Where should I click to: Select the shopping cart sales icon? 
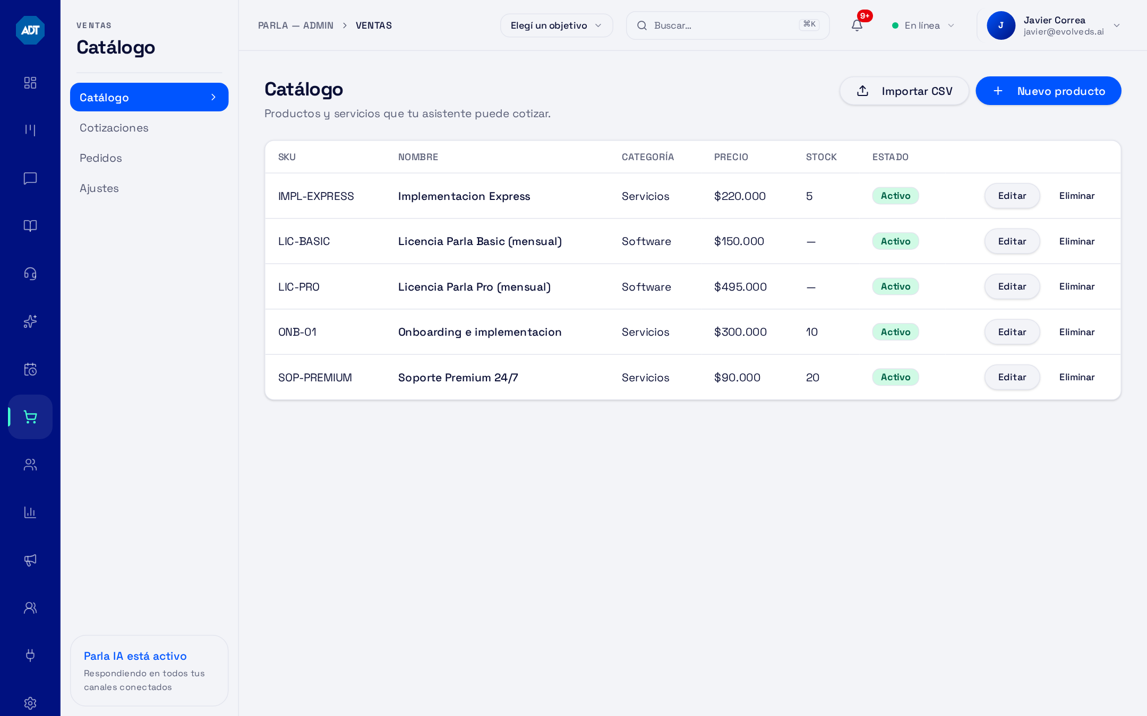click(x=30, y=417)
